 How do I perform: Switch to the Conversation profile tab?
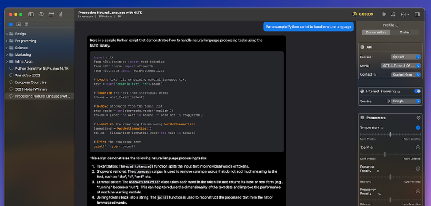pos(376,32)
